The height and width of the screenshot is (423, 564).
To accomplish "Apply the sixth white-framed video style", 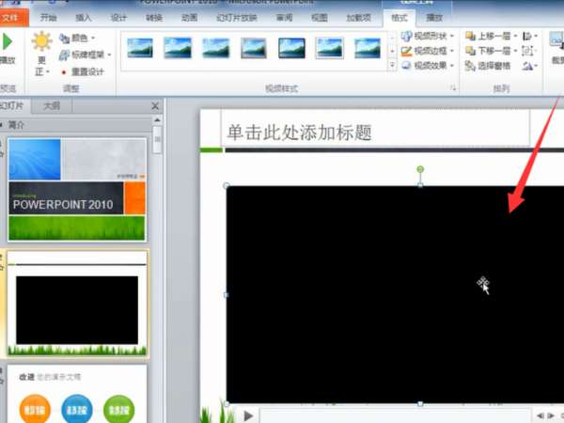I will tap(330, 48).
